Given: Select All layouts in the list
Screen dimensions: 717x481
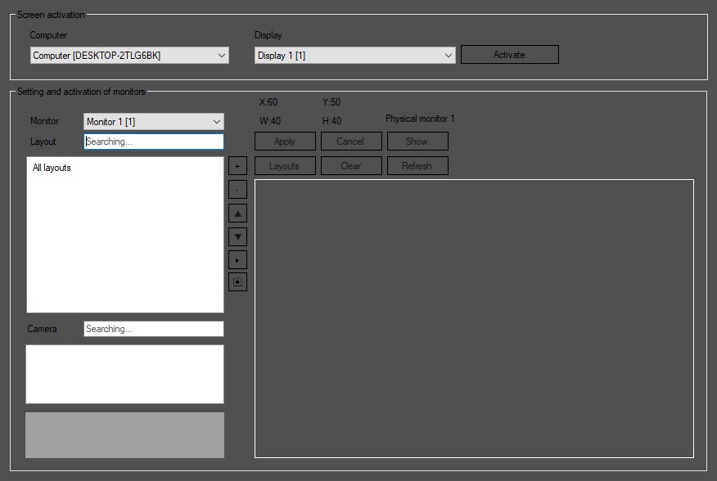Looking at the screenshot, I should 52,169.
